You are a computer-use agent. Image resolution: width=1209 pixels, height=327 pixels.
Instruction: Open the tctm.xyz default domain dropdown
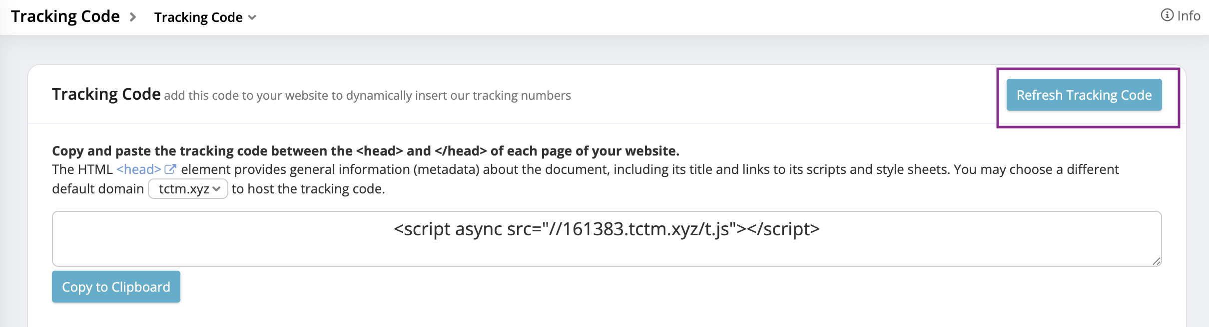click(x=188, y=189)
